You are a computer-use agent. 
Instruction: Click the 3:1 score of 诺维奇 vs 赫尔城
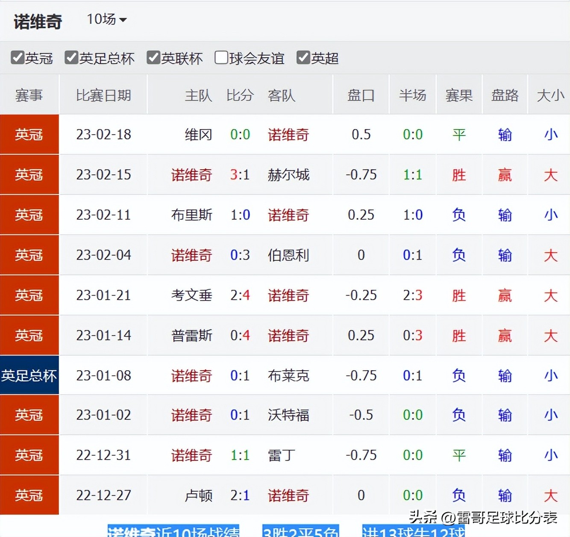pyautogui.click(x=240, y=175)
